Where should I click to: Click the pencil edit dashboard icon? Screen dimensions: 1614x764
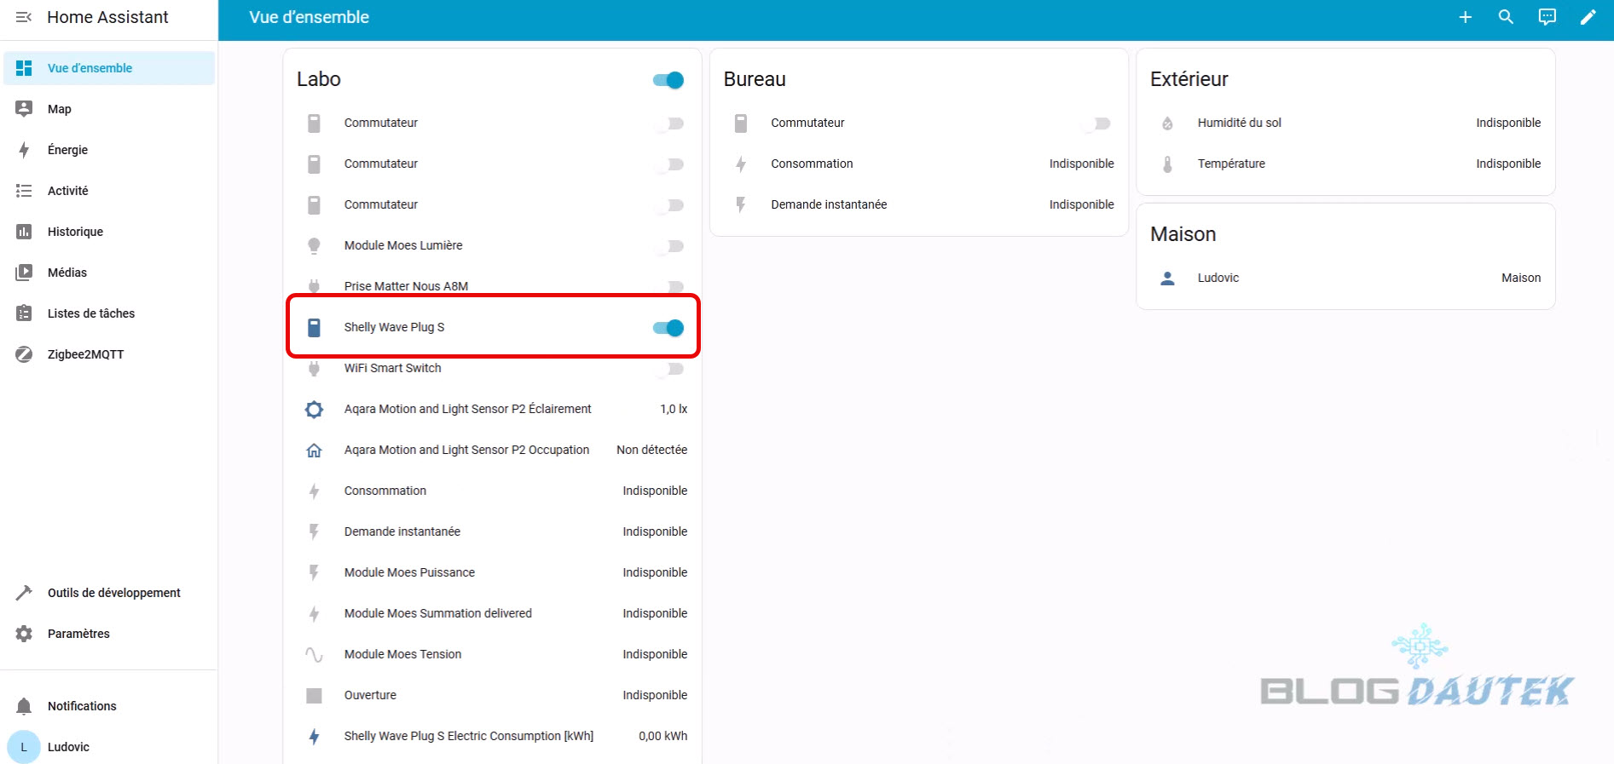click(1588, 17)
